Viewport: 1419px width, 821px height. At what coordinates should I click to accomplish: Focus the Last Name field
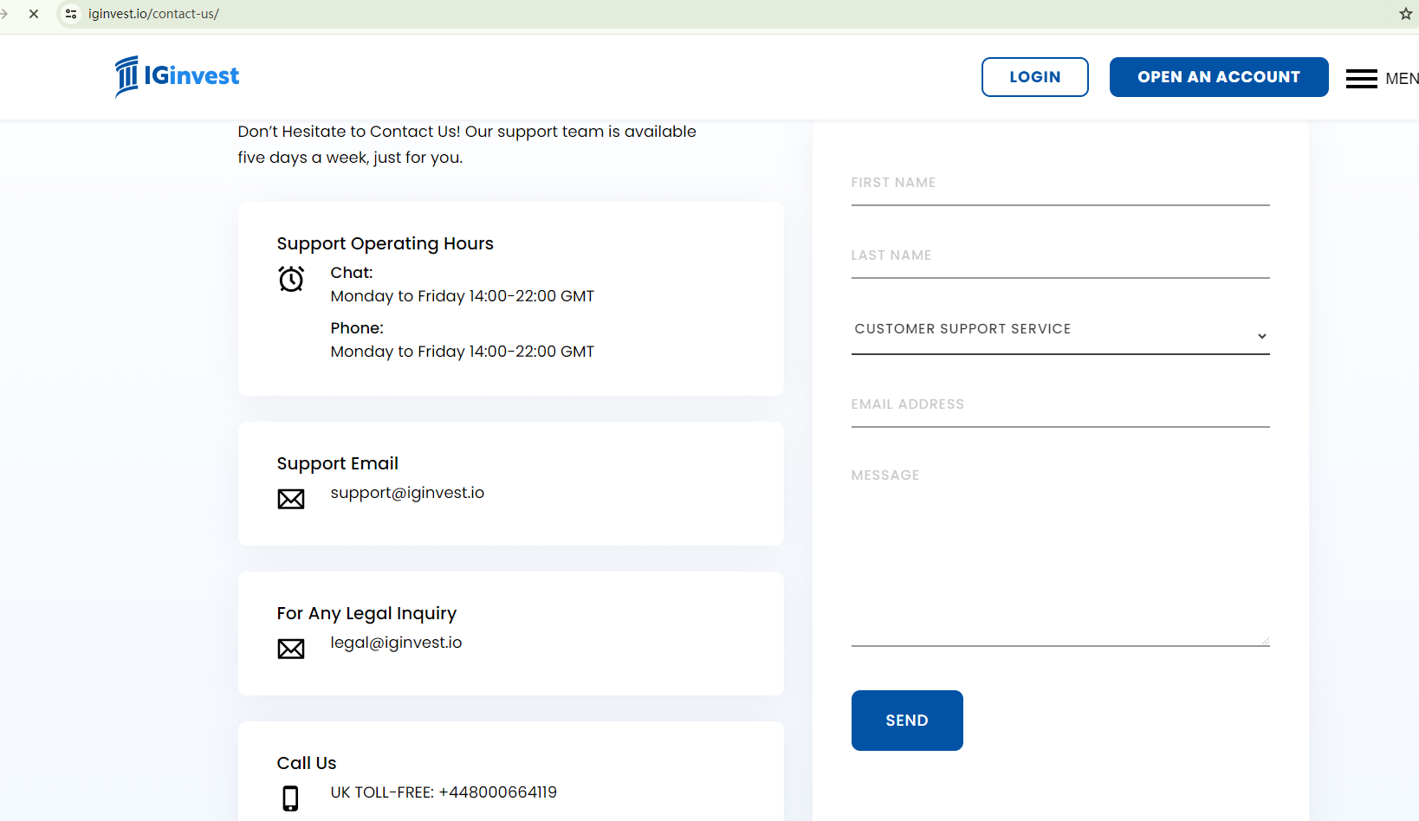pos(1059,256)
